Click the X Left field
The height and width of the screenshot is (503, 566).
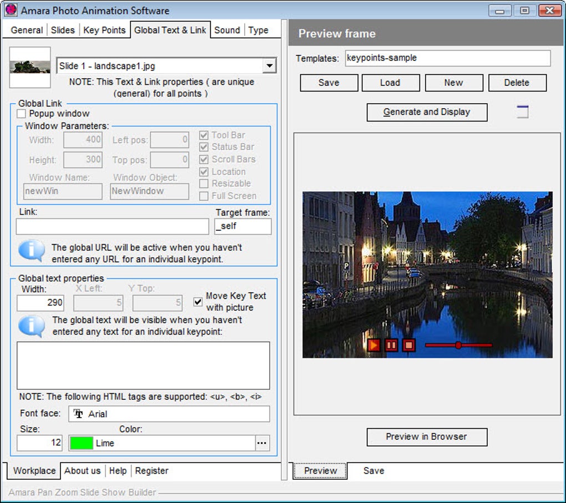(x=98, y=303)
